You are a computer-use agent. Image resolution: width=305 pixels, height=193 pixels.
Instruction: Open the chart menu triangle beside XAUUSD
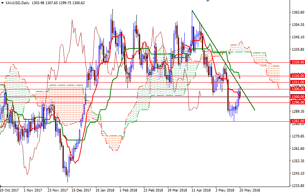pyautogui.click(x=2, y=3)
